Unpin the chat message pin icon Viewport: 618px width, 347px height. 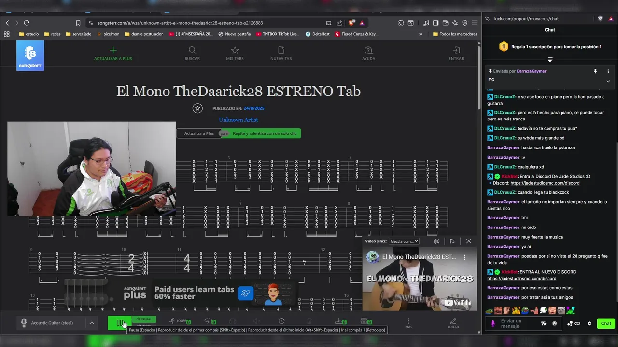pyautogui.click(x=595, y=71)
